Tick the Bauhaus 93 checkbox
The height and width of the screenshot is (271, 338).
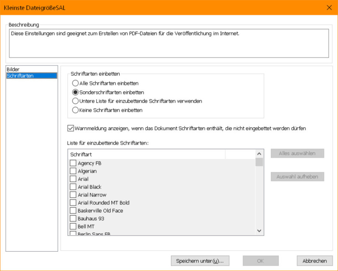pos(73,219)
